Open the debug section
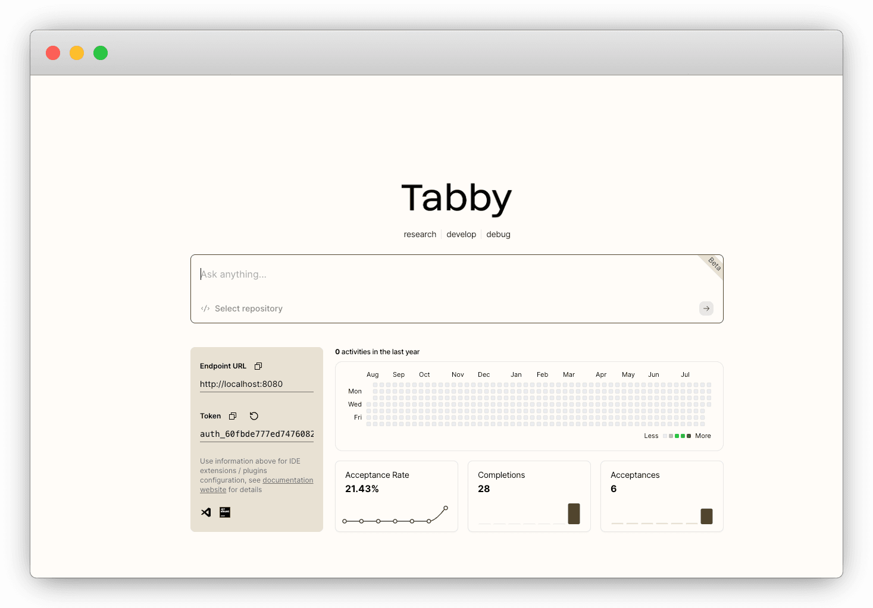Screen dimensions: 873x608 tap(498, 234)
